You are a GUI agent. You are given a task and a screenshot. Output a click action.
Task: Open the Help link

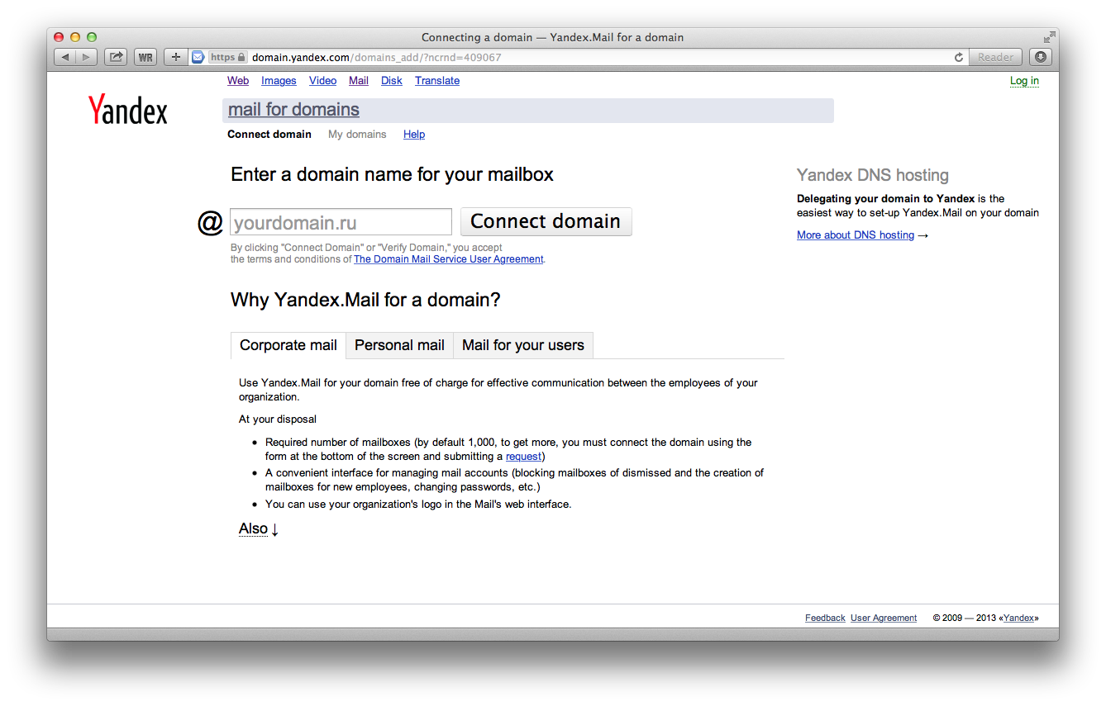pyautogui.click(x=414, y=135)
